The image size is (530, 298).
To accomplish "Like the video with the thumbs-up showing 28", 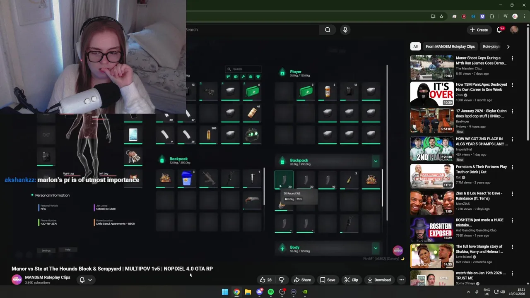I will [265, 280].
